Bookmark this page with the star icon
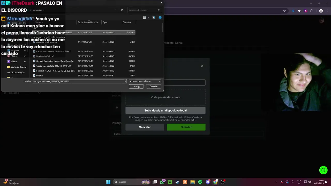 tap(284, 11)
